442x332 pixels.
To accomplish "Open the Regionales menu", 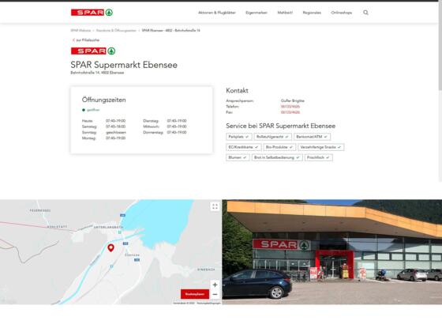I will point(312,13).
